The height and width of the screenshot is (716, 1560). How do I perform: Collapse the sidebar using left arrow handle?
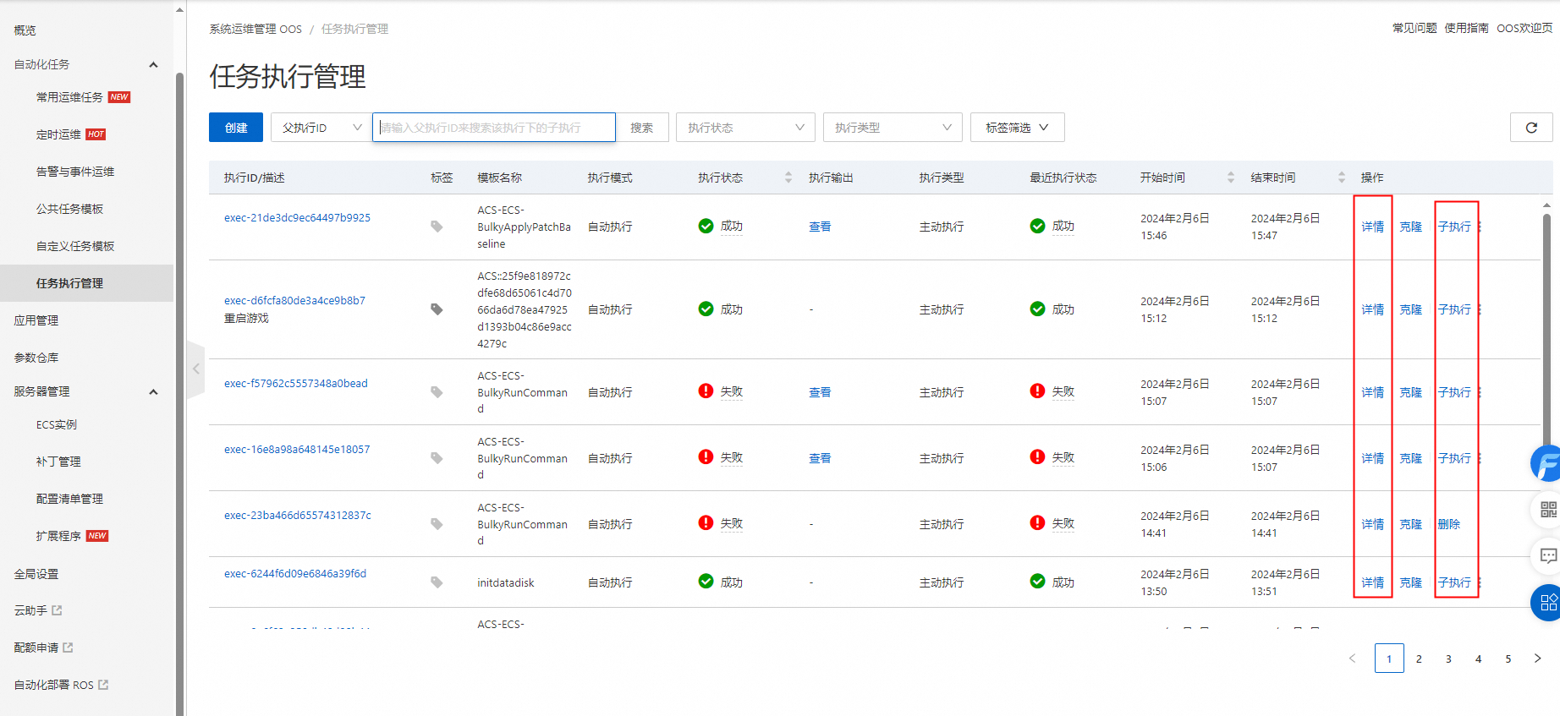coord(195,369)
